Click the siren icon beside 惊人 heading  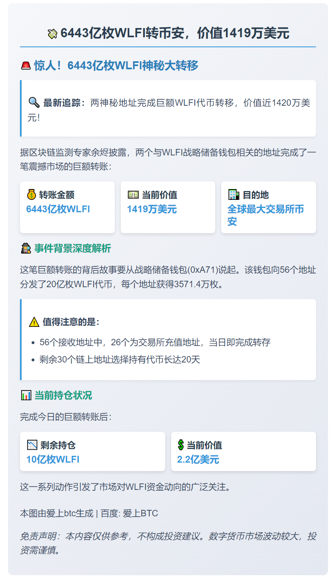[26, 66]
